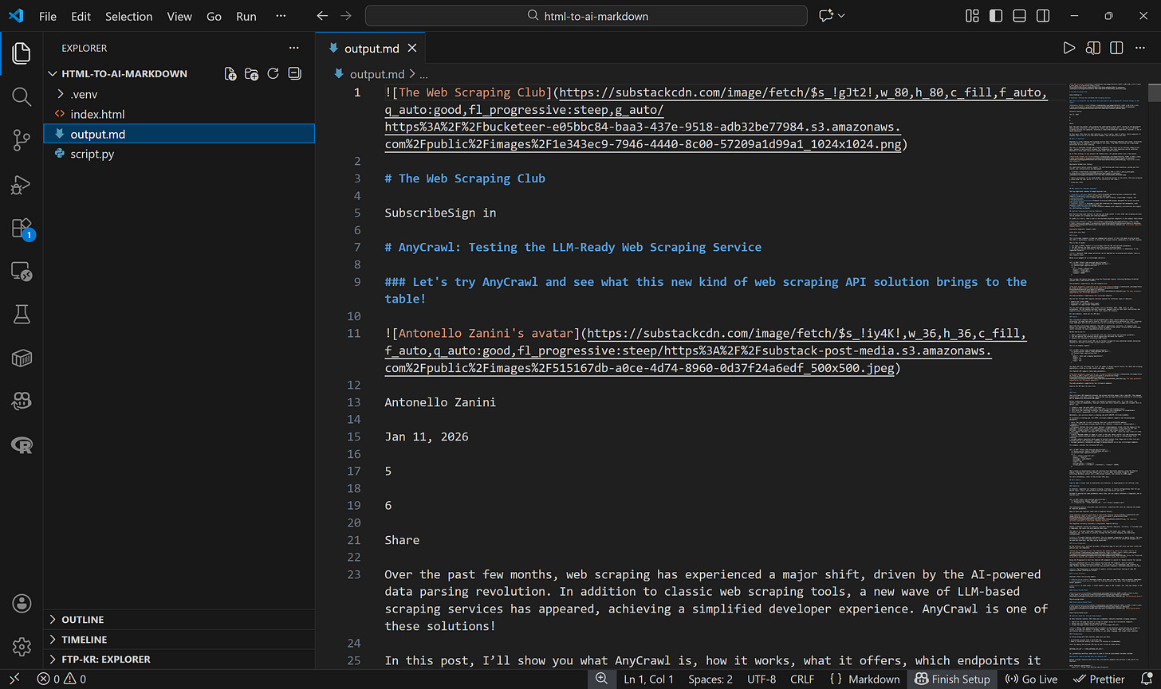Open Markdown preview to the side
The height and width of the screenshot is (689, 1161).
click(x=1092, y=48)
